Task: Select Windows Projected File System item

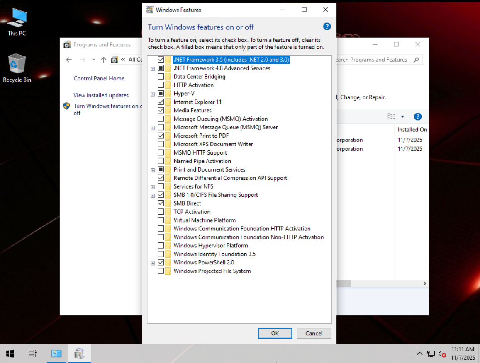Action: 212,271
